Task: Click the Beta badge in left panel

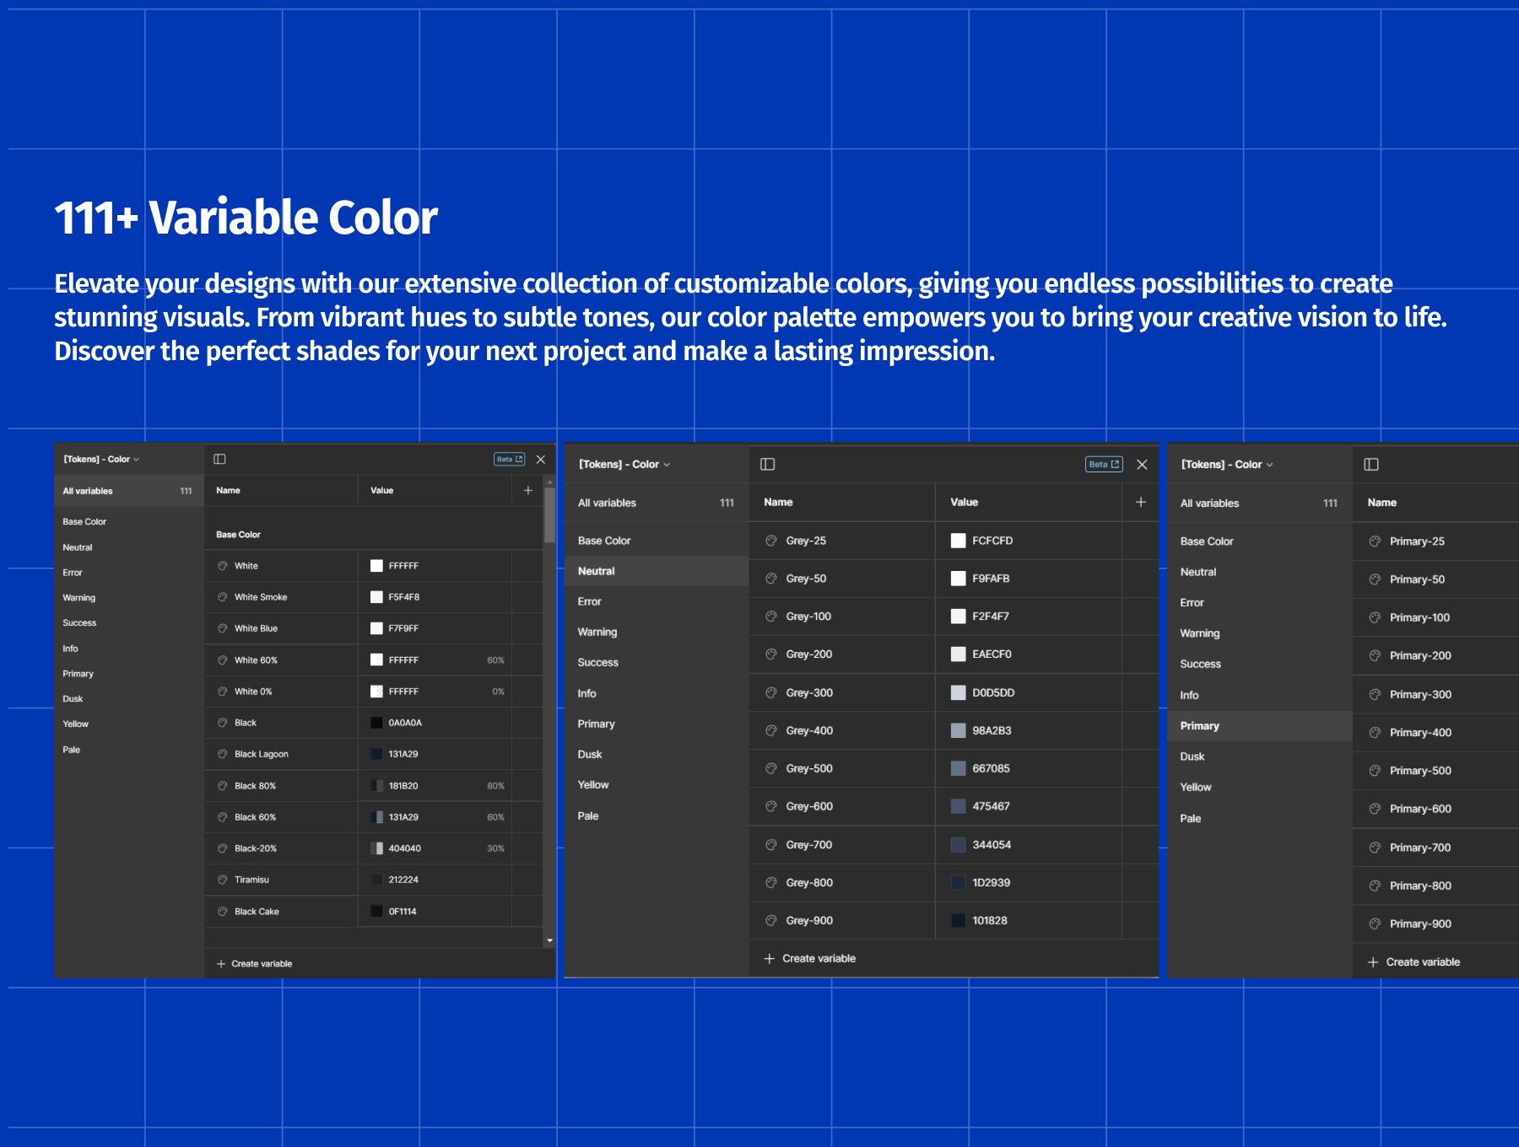Action: [509, 459]
